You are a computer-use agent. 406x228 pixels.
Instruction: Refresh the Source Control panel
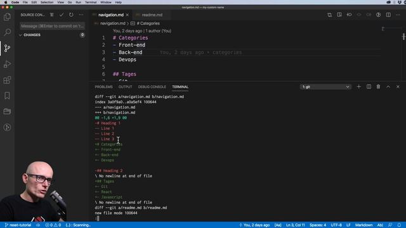tap(71, 15)
